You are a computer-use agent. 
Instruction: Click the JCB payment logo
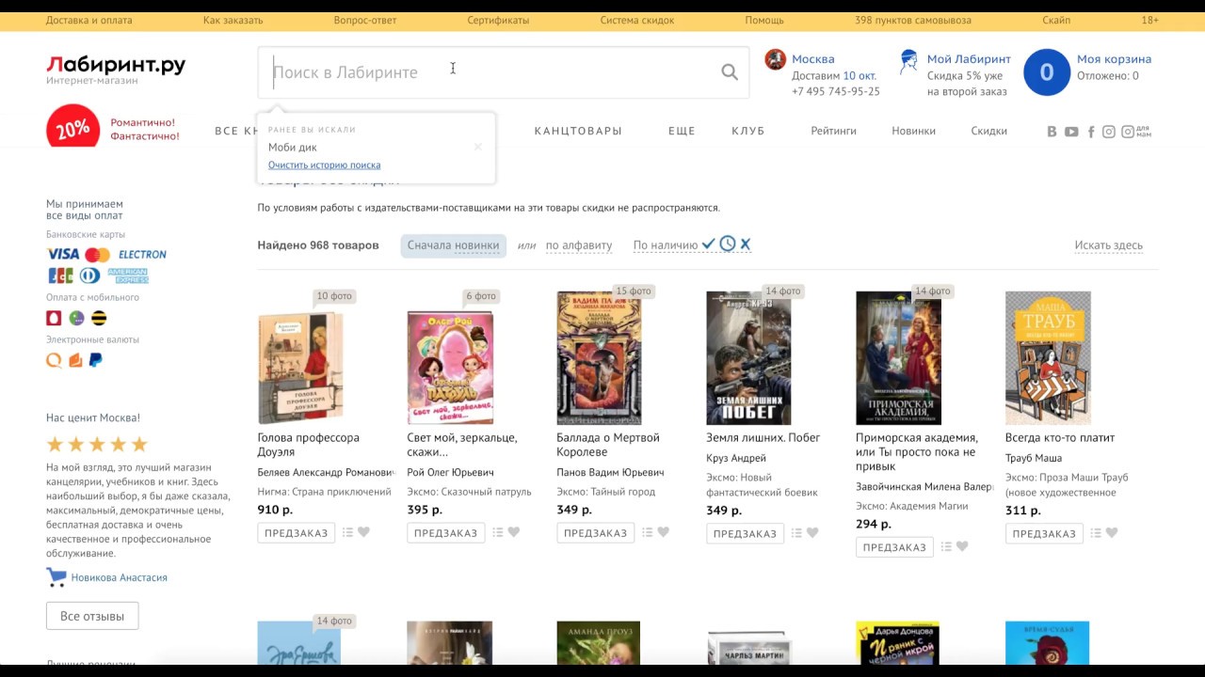pos(60,276)
